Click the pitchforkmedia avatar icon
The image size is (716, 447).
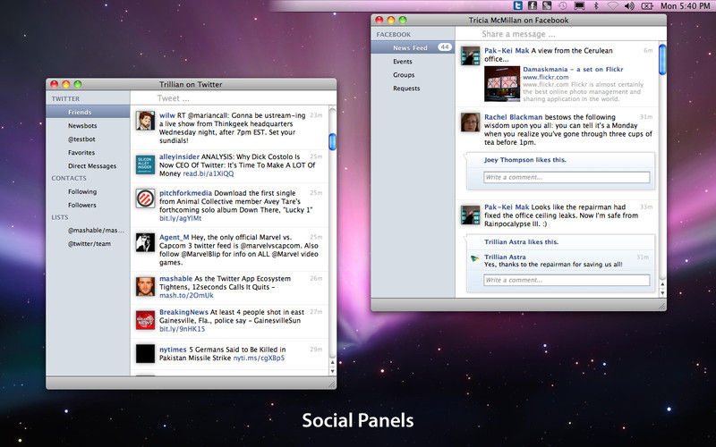click(x=145, y=198)
